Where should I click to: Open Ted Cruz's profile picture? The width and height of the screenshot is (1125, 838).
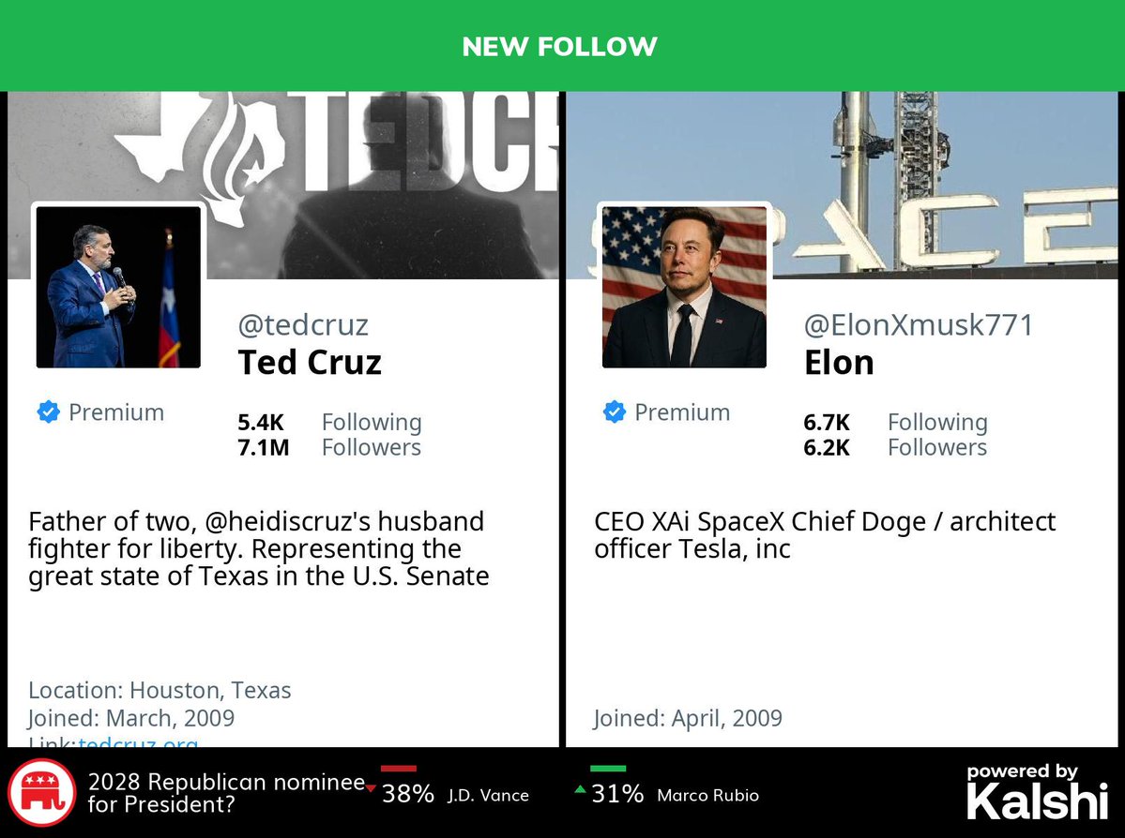(118, 287)
